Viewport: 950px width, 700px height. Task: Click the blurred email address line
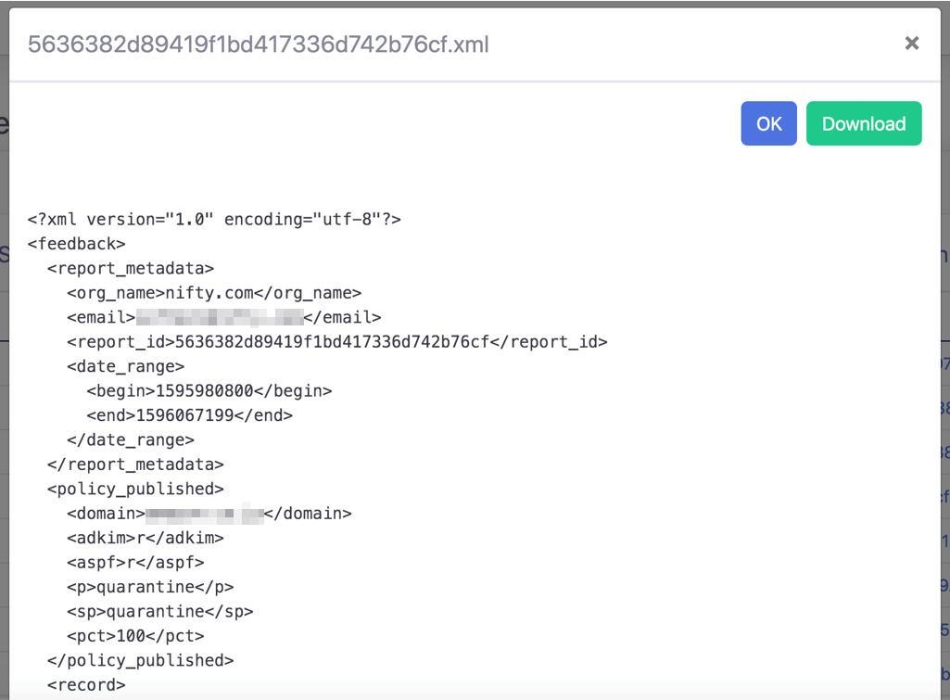pyautogui.click(x=223, y=317)
